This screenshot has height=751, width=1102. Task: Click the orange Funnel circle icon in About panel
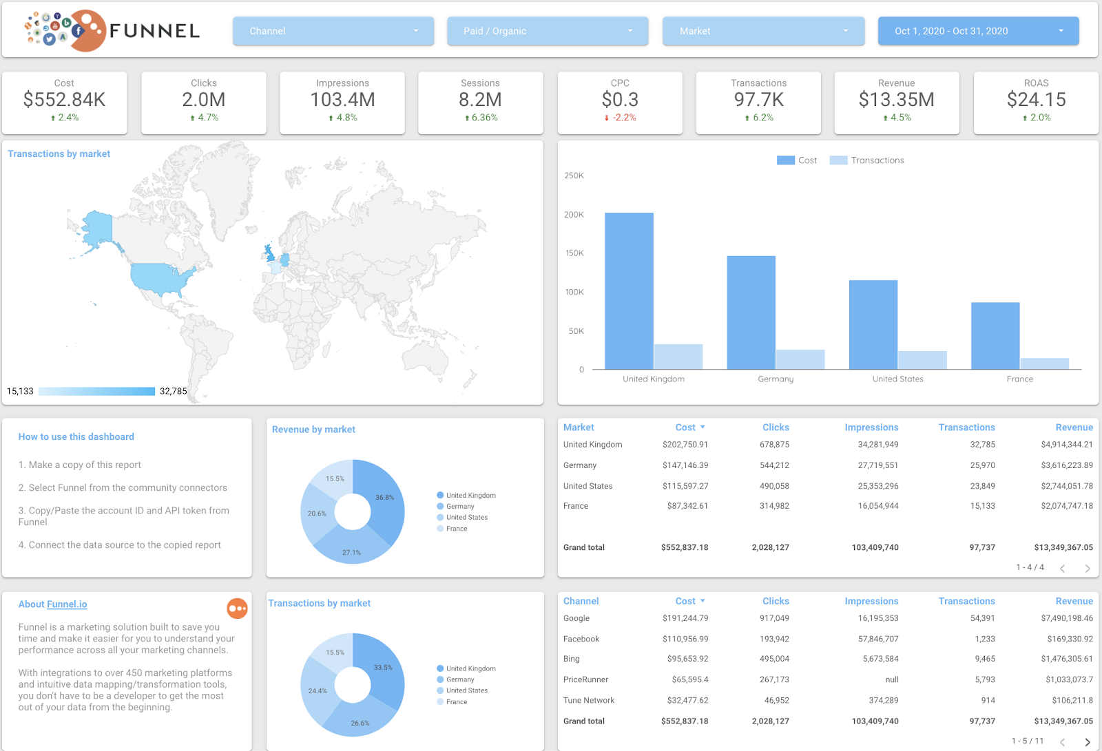coord(237,609)
